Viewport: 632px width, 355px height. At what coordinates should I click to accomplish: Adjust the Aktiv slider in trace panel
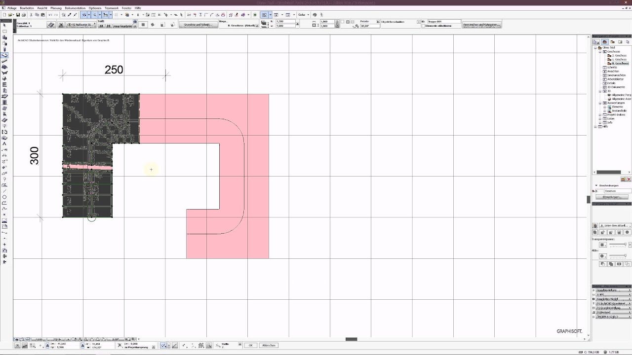618,256
